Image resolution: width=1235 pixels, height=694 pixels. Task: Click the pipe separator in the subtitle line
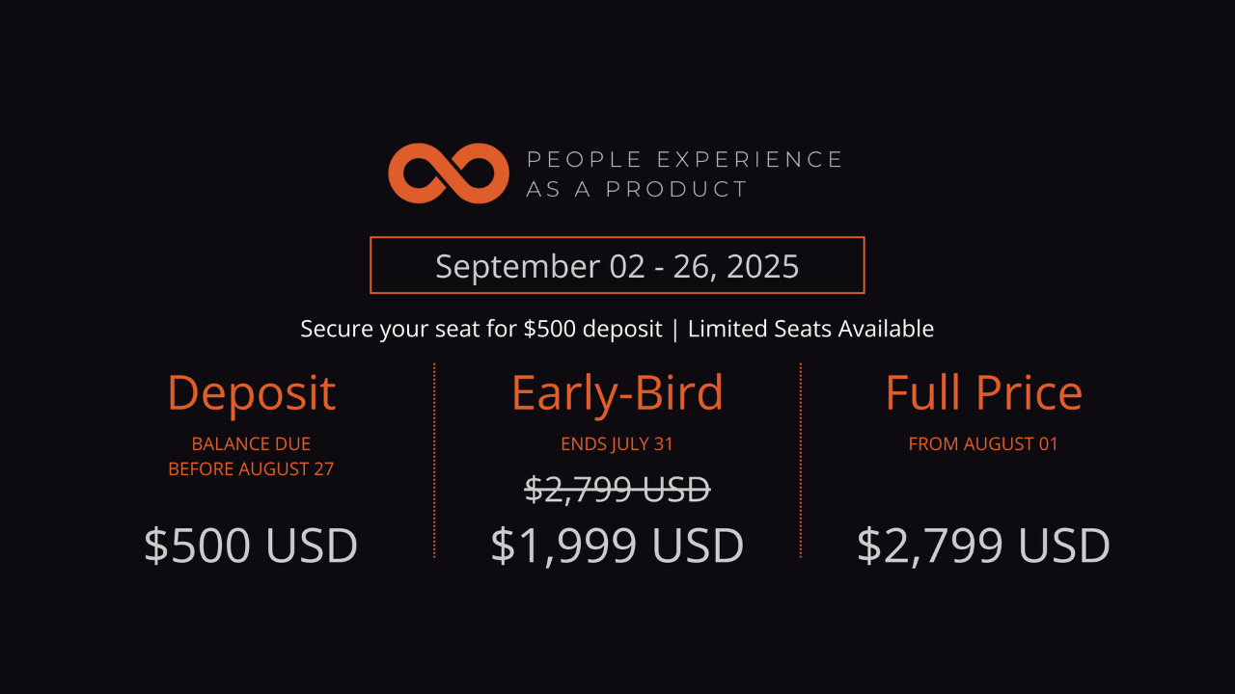pos(675,330)
